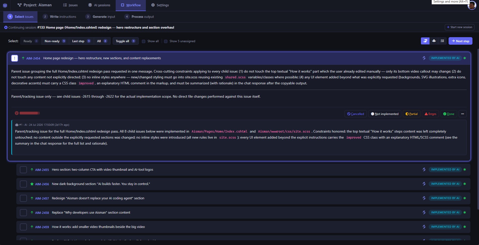This screenshot has height=245, width=479.
Task: Check the AIM-2459 issue checkbox
Action: (x=23, y=227)
